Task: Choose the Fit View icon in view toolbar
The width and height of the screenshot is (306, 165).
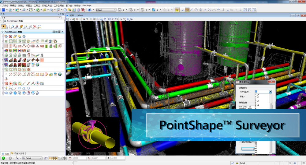Action: tap(98, 19)
